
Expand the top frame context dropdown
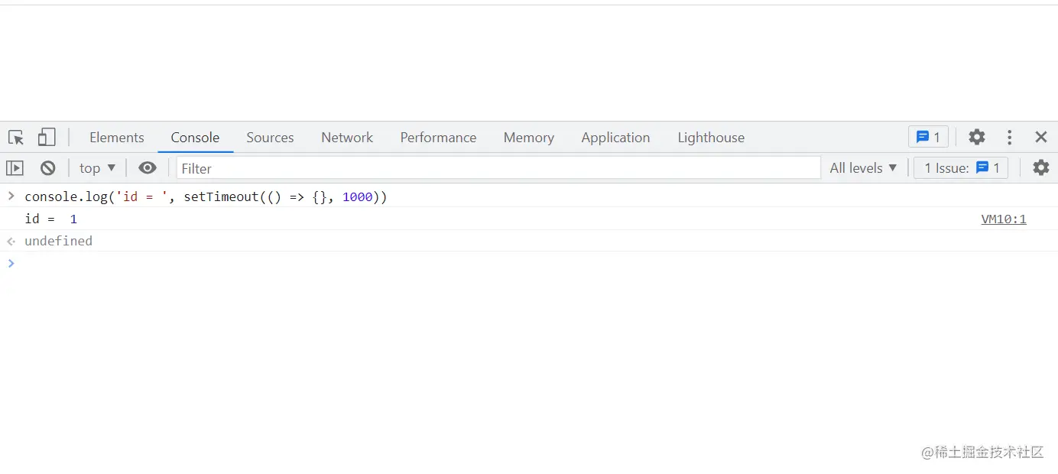pos(96,167)
